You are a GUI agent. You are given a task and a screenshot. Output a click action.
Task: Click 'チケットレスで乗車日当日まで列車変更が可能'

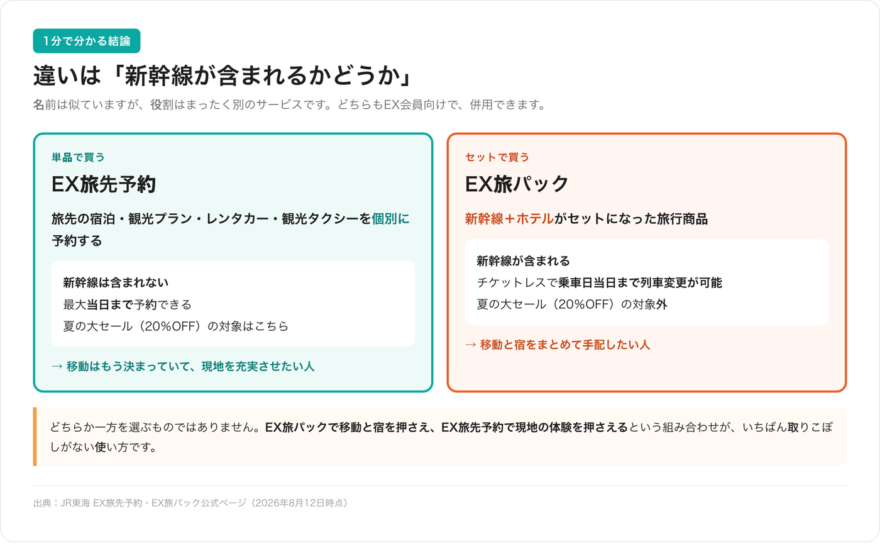tap(599, 283)
